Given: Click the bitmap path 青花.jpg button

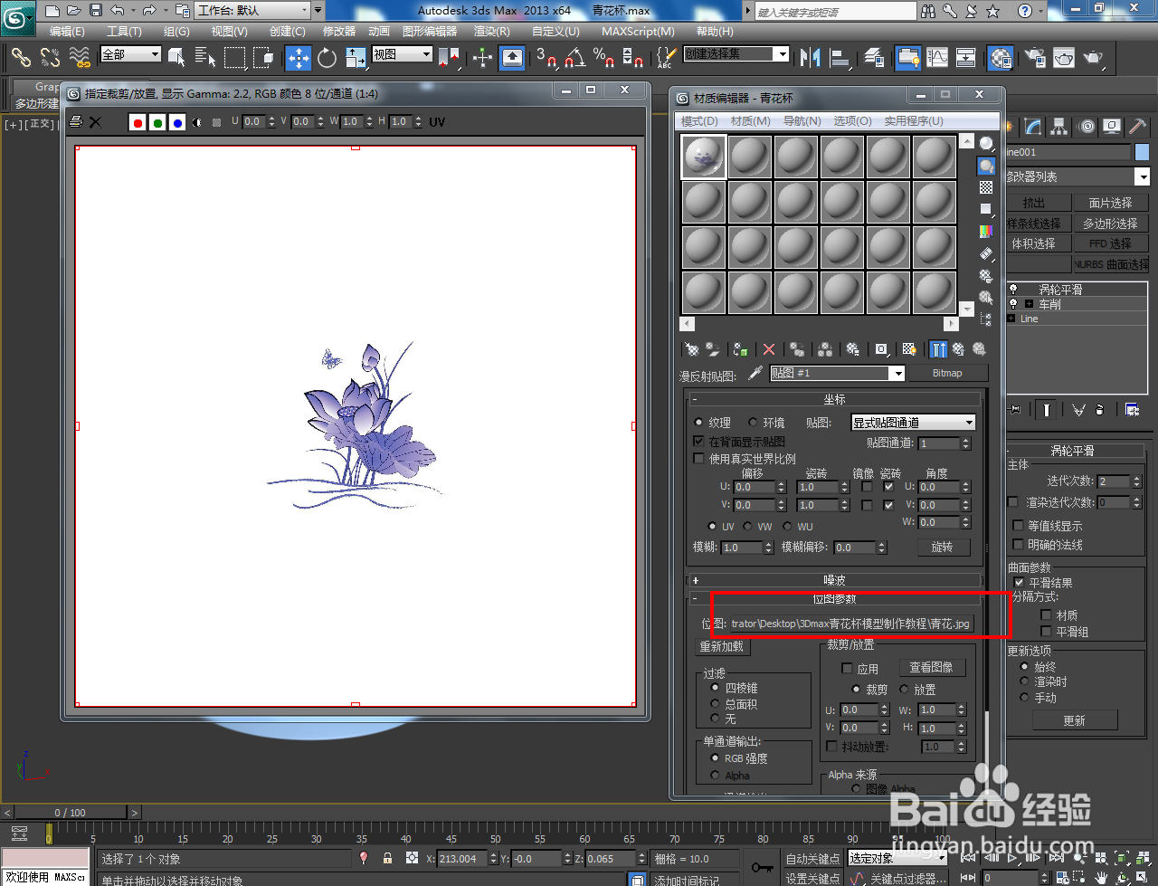Looking at the screenshot, I should pos(850,624).
